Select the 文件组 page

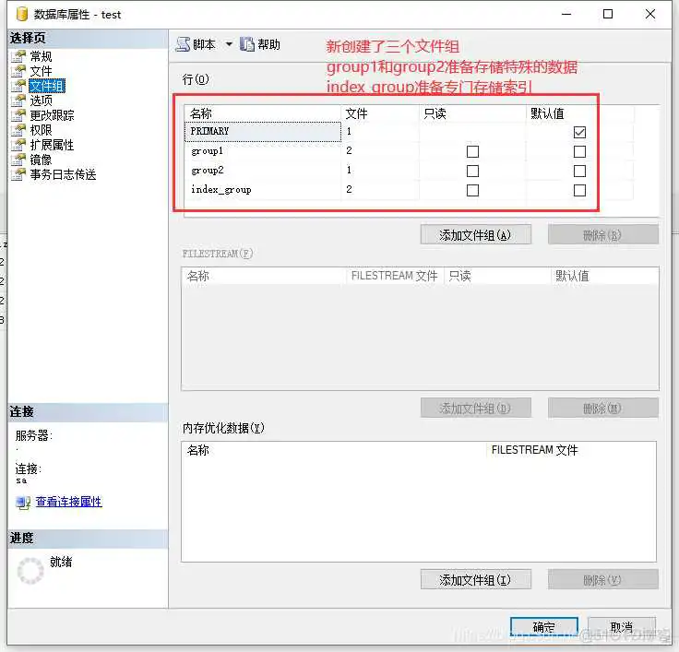click(47, 86)
